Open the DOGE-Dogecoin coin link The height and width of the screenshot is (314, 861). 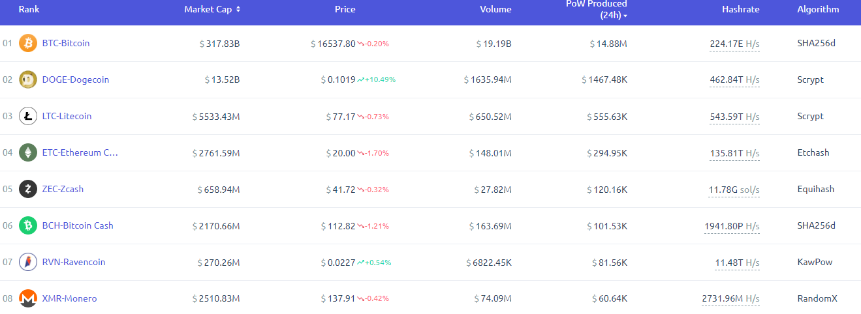click(x=76, y=80)
